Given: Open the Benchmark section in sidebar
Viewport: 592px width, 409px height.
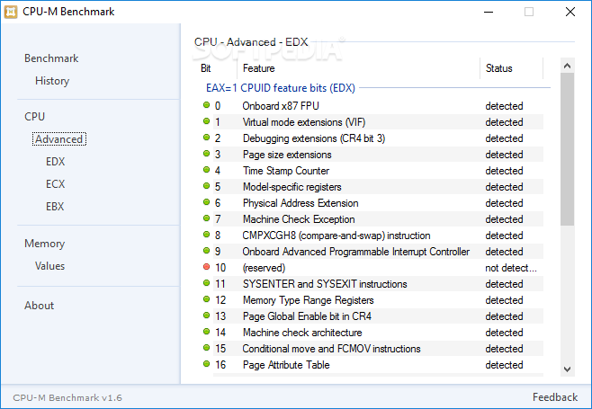Looking at the screenshot, I should coord(51,58).
